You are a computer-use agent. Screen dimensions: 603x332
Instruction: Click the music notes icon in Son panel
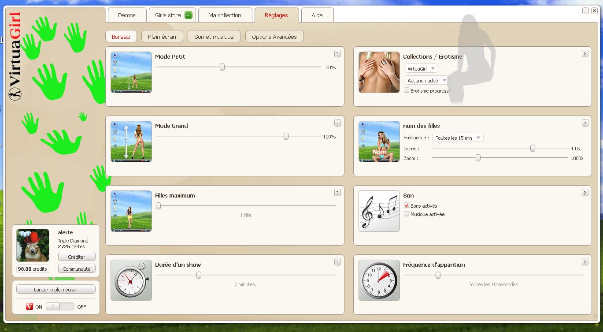click(379, 211)
